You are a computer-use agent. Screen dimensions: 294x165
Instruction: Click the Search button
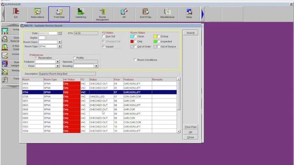pyautogui.click(x=191, y=33)
